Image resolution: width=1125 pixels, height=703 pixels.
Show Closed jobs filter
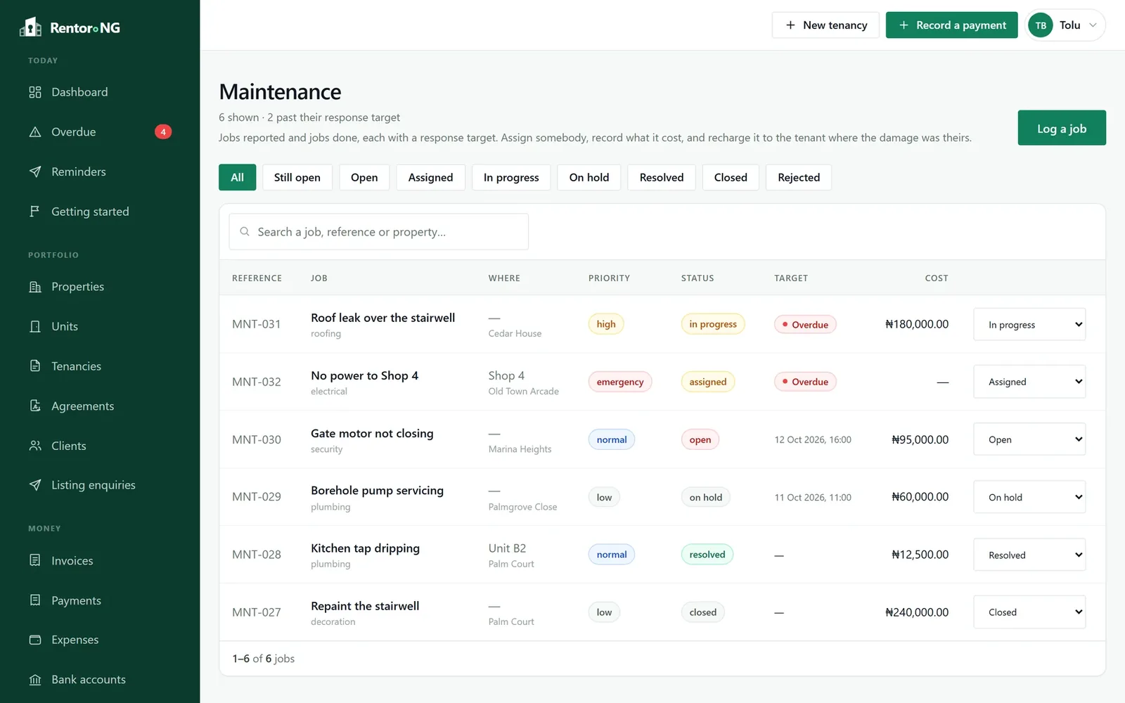[731, 177]
